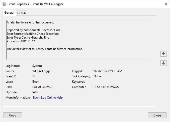170x122 pixels.
Task: Click the 'A fatal hardware error' description line
Action: (x=30, y=22)
